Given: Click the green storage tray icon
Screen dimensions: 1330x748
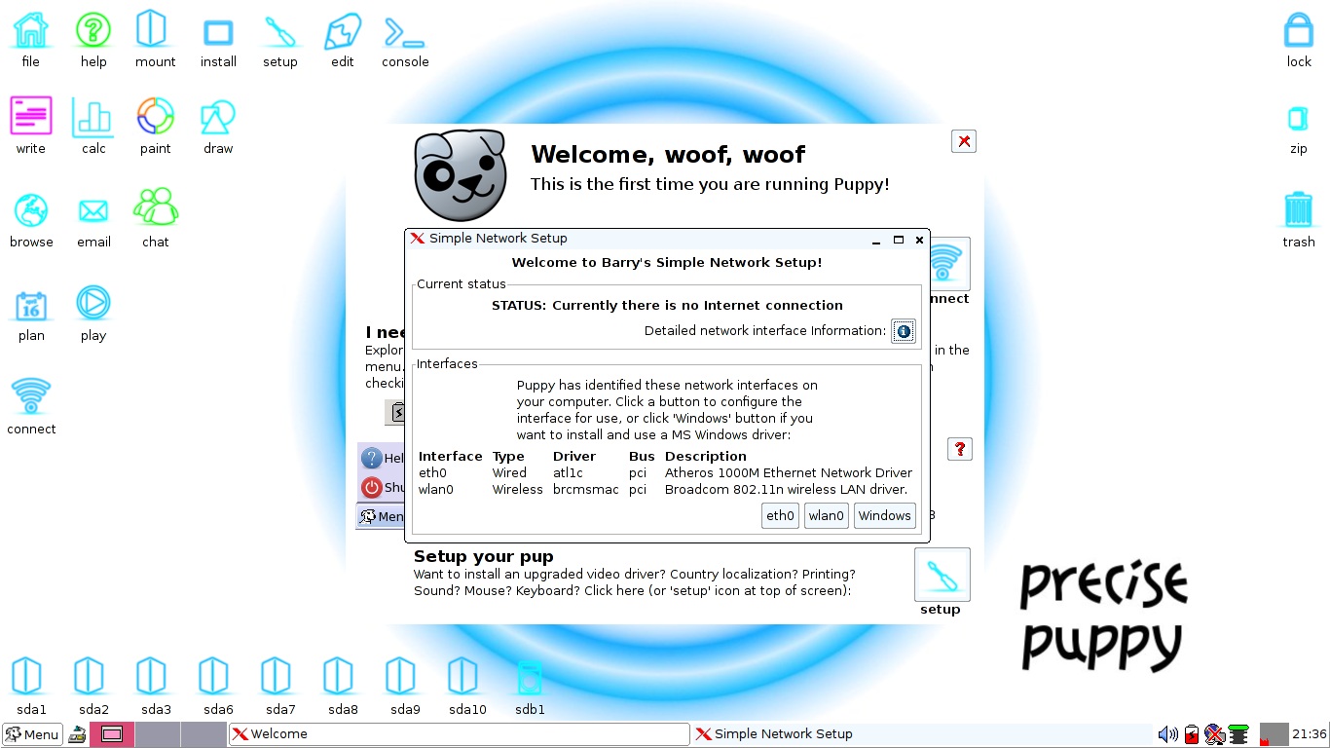Looking at the screenshot, I should pyautogui.click(x=1238, y=734).
